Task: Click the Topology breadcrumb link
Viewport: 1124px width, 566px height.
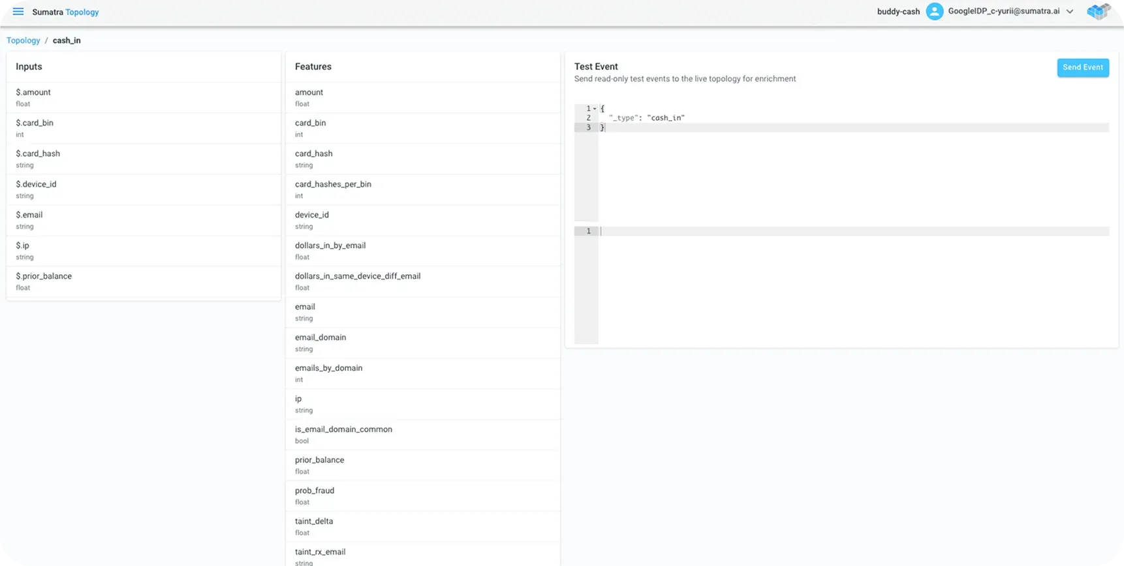Action: click(x=23, y=40)
